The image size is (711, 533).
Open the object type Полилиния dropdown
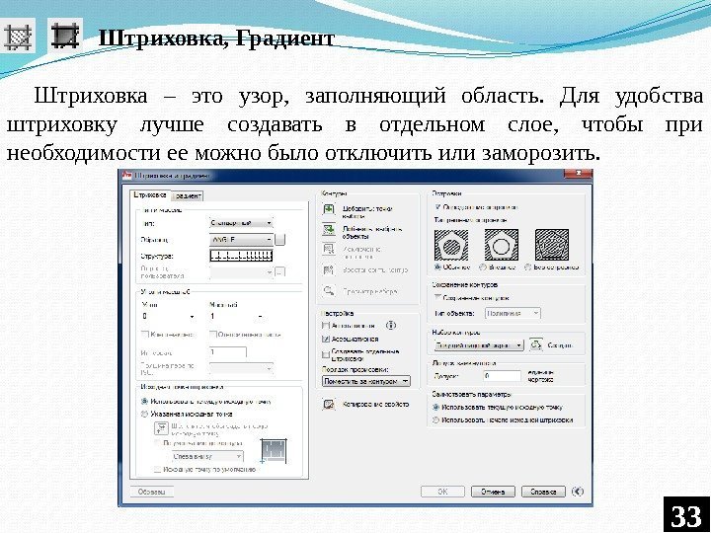513,313
